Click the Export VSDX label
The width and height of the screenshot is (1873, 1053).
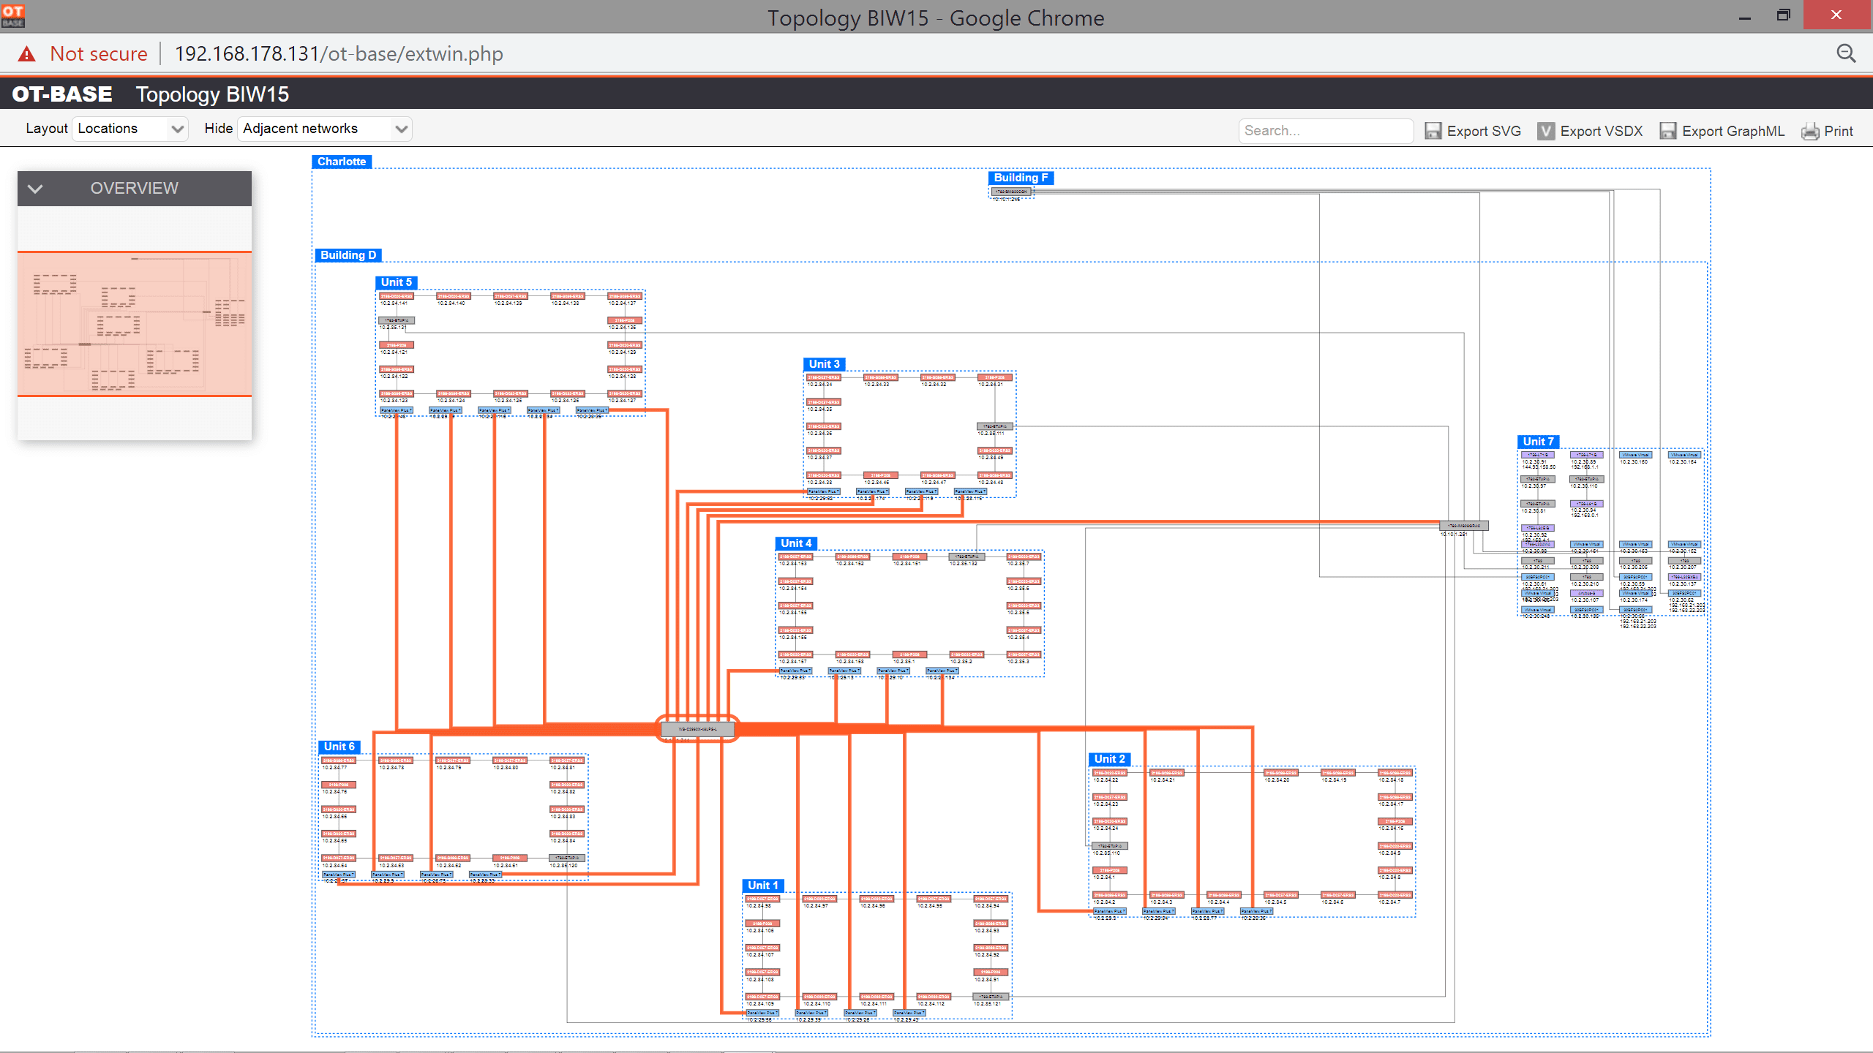(1602, 131)
